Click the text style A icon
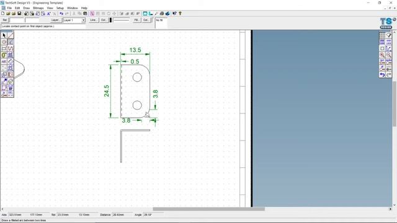397x223 pixels. coord(48,14)
